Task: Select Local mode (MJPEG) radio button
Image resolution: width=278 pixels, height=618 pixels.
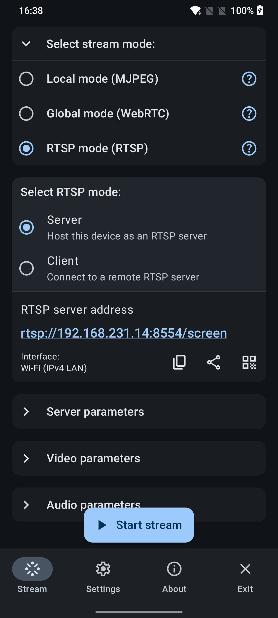Action: pyautogui.click(x=26, y=79)
